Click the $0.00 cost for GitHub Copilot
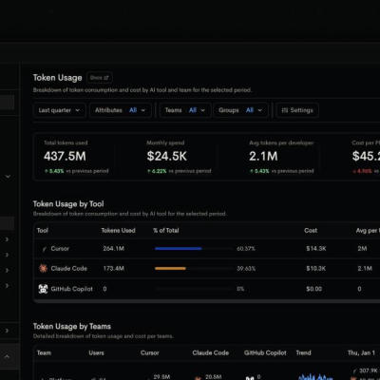This screenshot has width=380, height=380. [314, 289]
